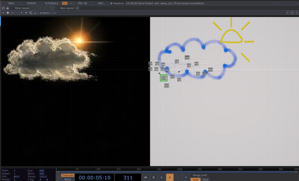Expand the path with the >> arrows
The width and height of the screenshot is (299, 181).
pos(54,13)
